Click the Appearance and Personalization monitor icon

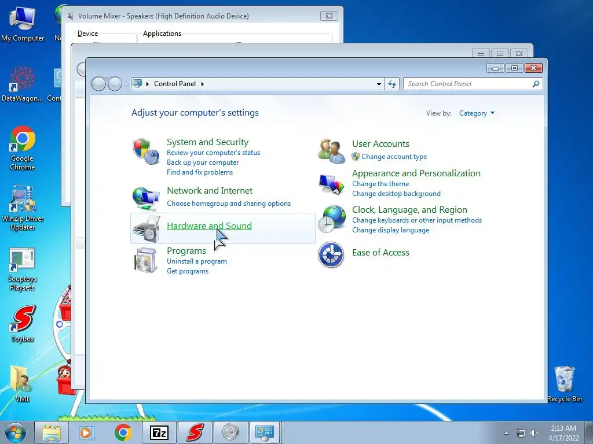(x=331, y=184)
